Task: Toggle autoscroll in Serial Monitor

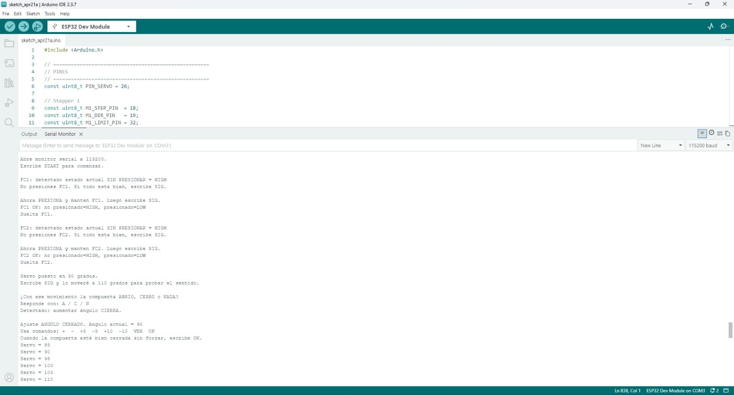Action: [702, 134]
